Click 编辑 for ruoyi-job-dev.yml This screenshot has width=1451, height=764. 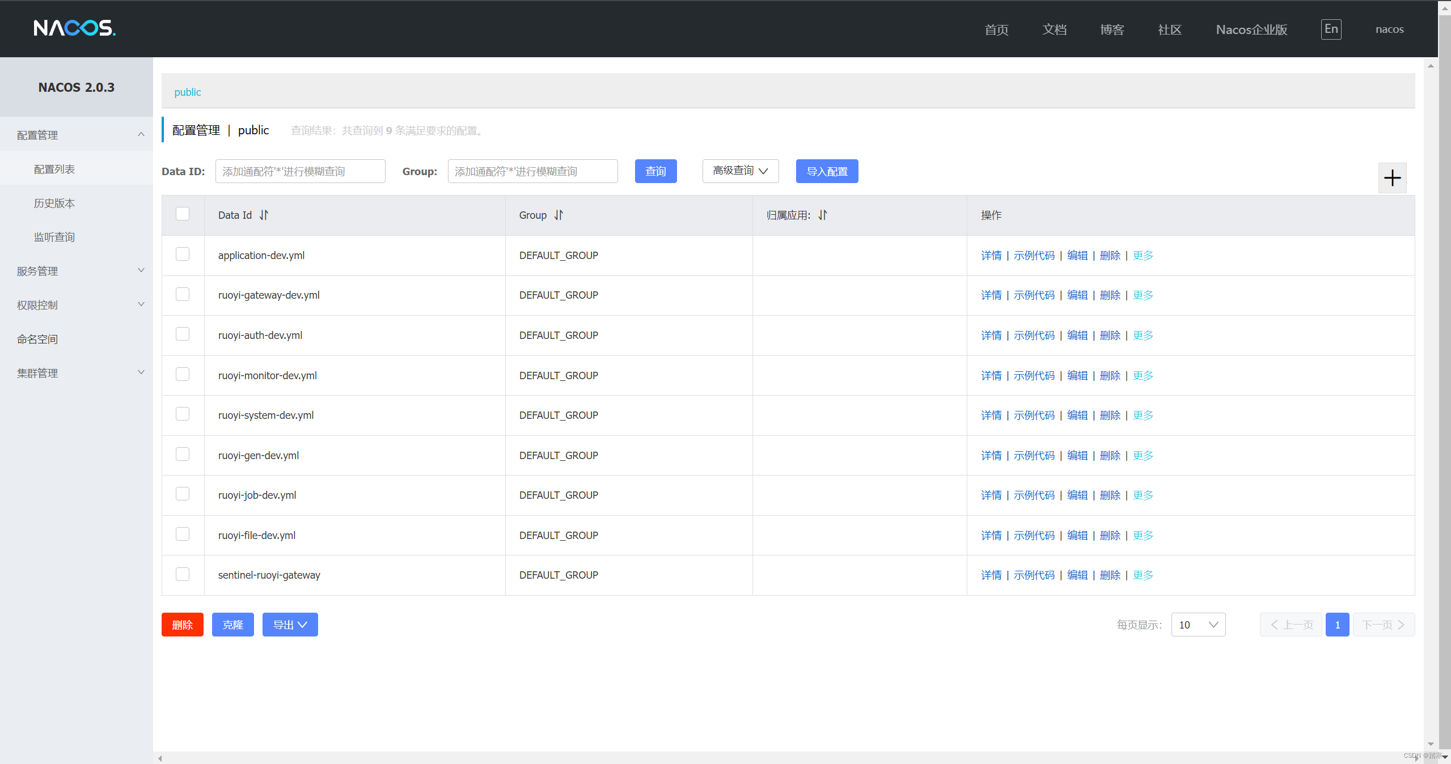(1077, 495)
